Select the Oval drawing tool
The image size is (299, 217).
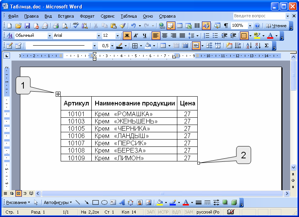pyautogui.click(x=104, y=202)
